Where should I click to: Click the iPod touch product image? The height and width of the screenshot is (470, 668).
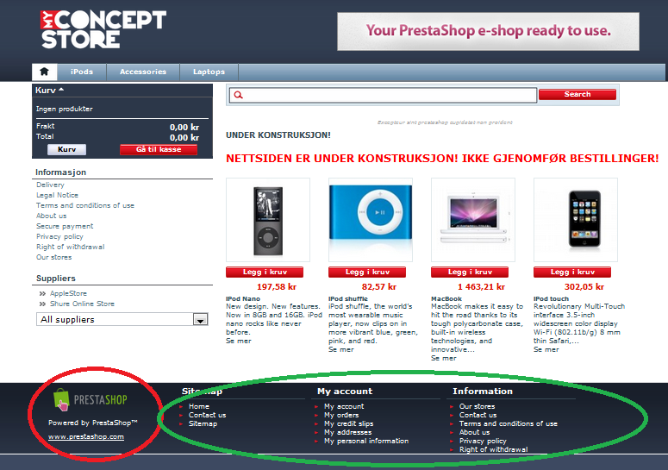(576, 220)
